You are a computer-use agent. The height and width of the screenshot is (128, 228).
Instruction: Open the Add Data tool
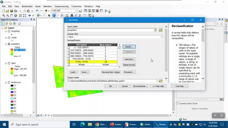(x=46, y=11)
